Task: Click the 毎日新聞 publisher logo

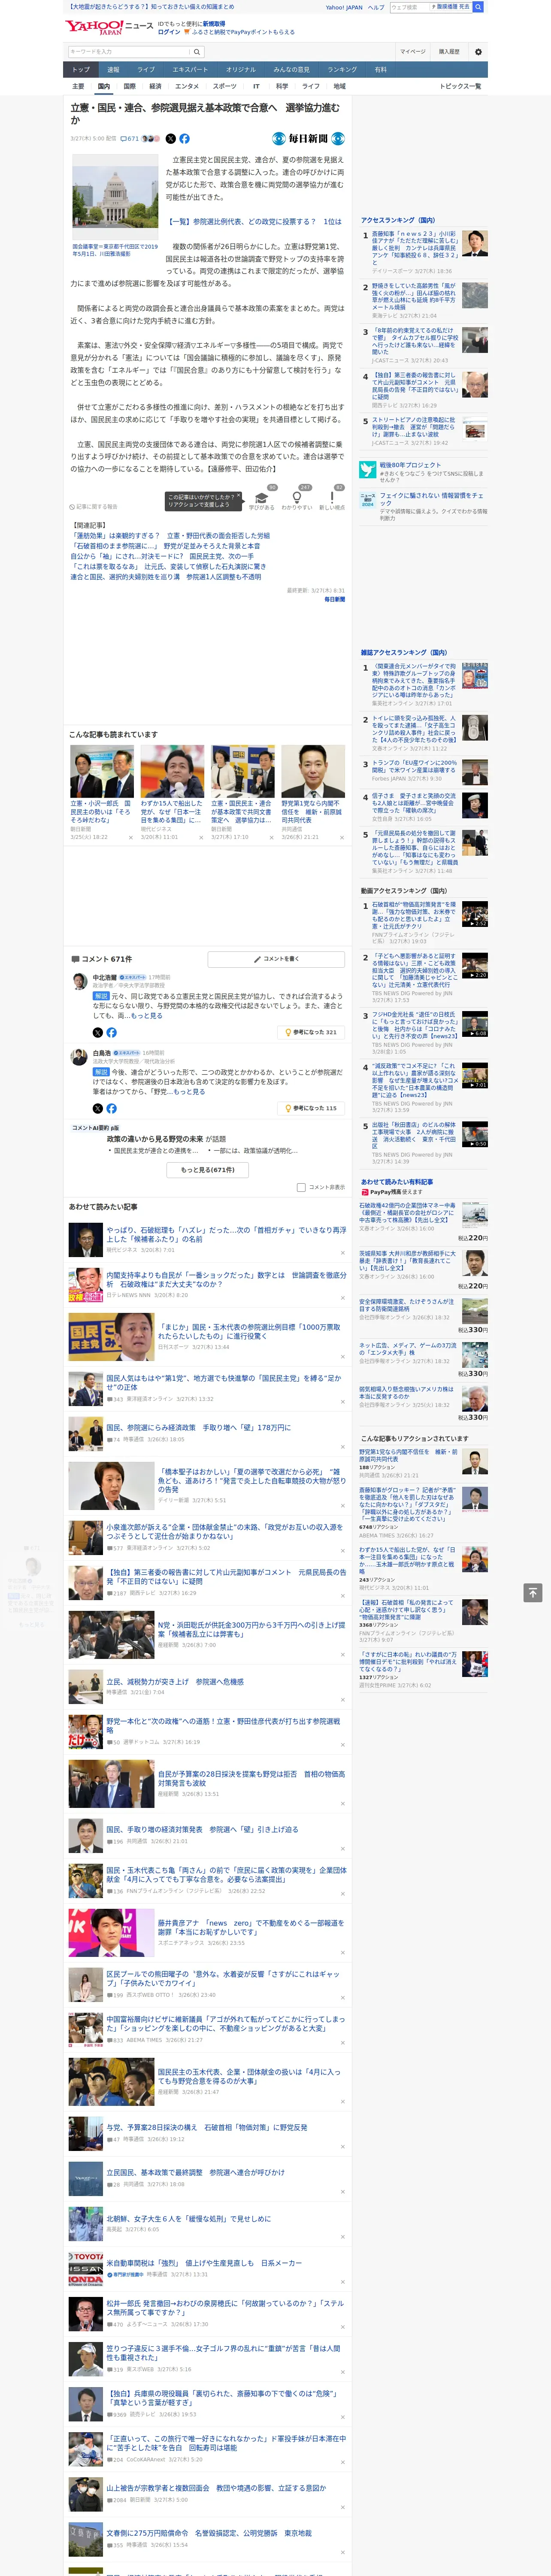Action: tap(308, 139)
